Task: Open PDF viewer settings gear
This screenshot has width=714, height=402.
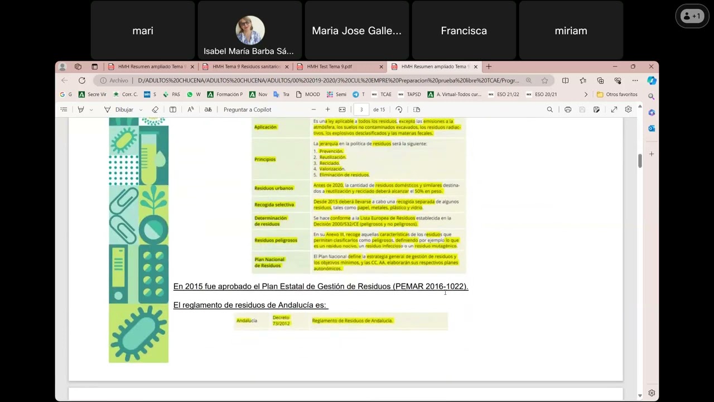Action: point(628,109)
